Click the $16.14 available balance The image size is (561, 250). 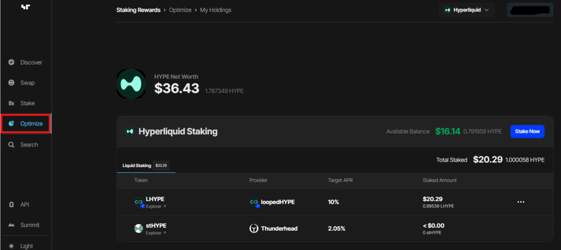pyautogui.click(x=448, y=132)
